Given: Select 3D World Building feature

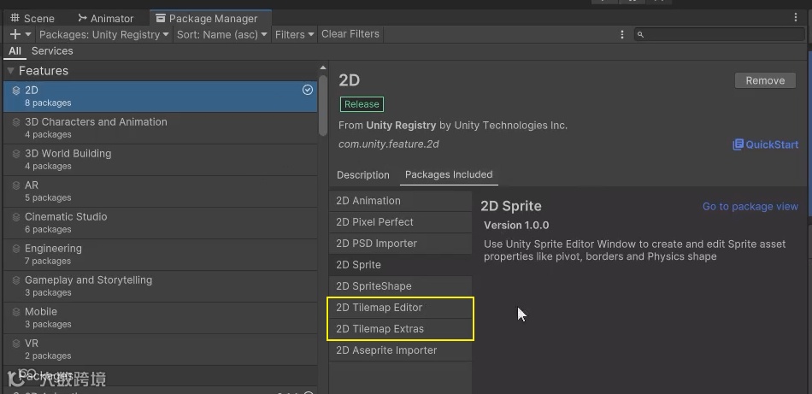Looking at the screenshot, I should (x=161, y=160).
